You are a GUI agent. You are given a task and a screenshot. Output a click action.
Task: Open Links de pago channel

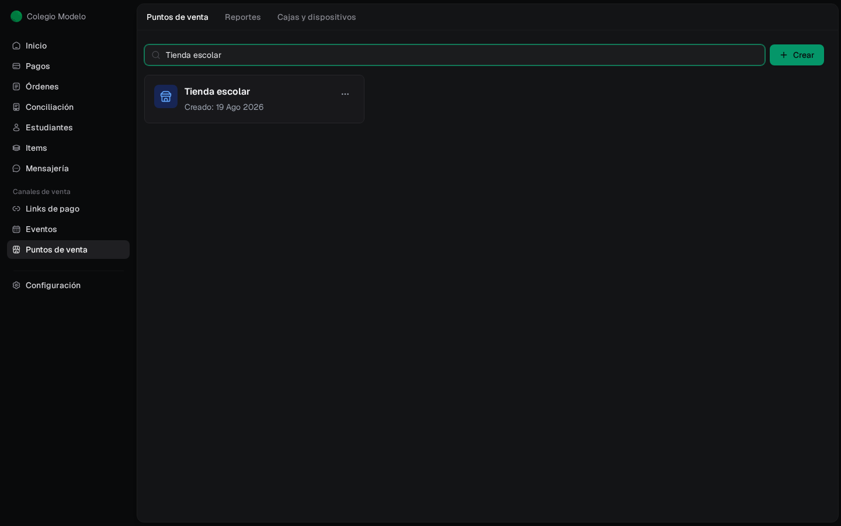pyautogui.click(x=68, y=209)
